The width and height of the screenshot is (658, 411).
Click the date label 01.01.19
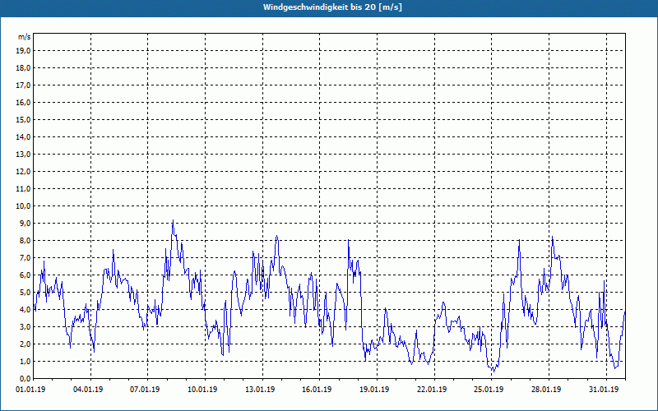click(x=30, y=390)
